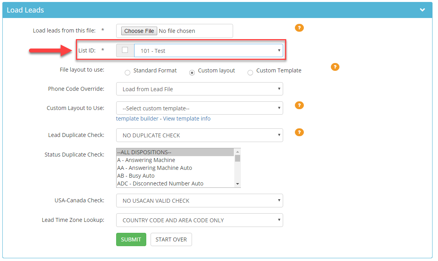Open help icon beside the file chooser
This screenshot has height=261, width=438.
tap(299, 28)
